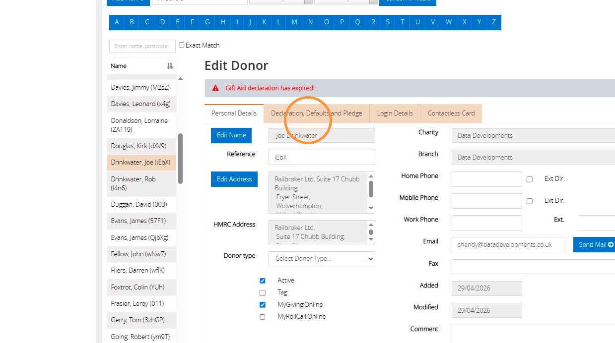The height and width of the screenshot is (343, 615).
Task: Tick Ext Dir. checkbox for Home Phone
Action: [530, 179]
